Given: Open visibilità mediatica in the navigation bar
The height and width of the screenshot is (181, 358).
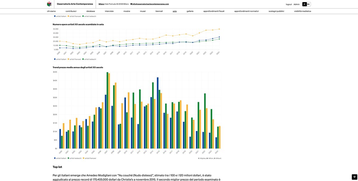Looking at the screenshot, I should pos(302,11).
